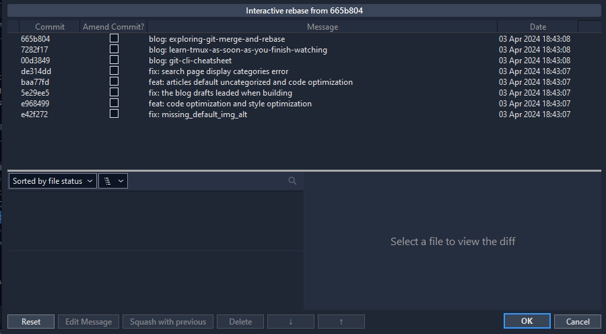This screenshot has height=334, width=606.
Task: Sort by the Commit column header
Action: tap(50, 27)
